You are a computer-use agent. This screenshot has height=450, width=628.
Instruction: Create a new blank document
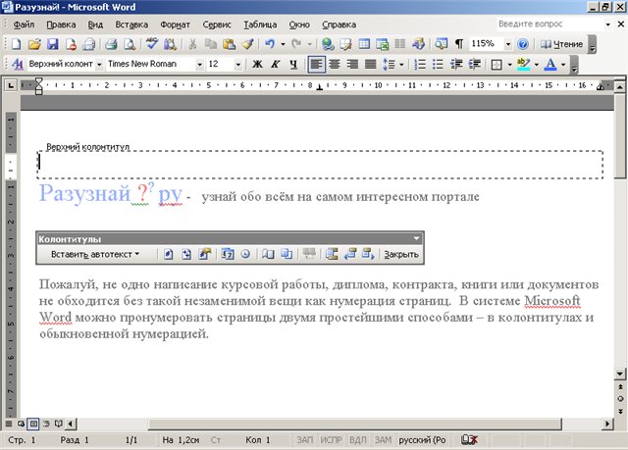click(16, 44)
